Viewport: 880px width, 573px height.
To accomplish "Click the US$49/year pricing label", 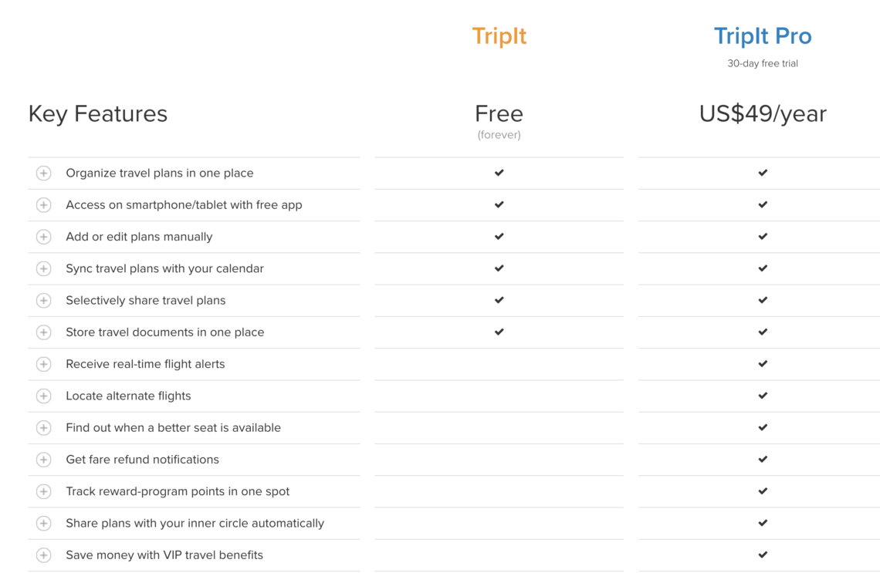I will click(762, 113).
